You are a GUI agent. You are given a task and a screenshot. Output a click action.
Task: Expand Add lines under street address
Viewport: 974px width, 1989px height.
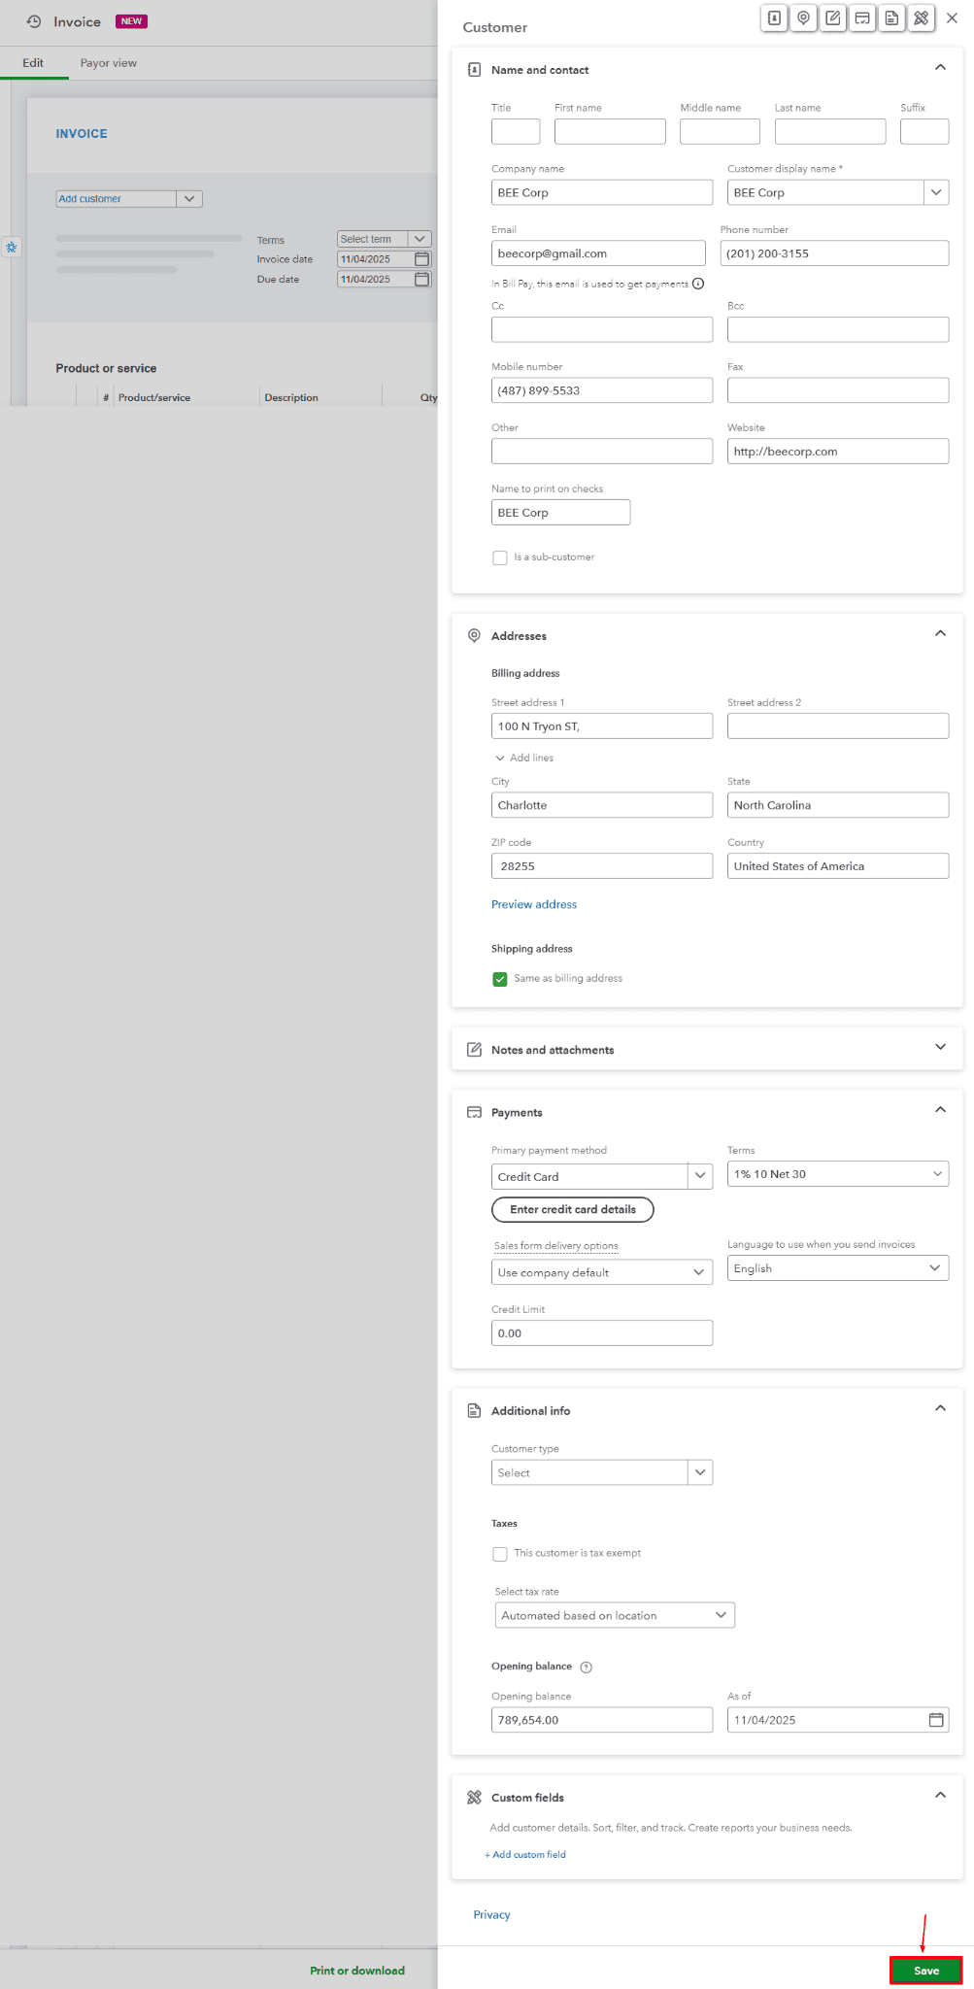point(524,758)
